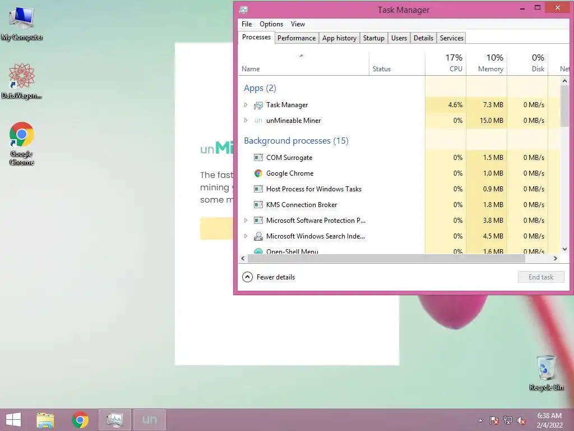This screenshot has height=431, width=574.
Task: Click vertical scrollbar up arrow
Action: coord(564,81)
